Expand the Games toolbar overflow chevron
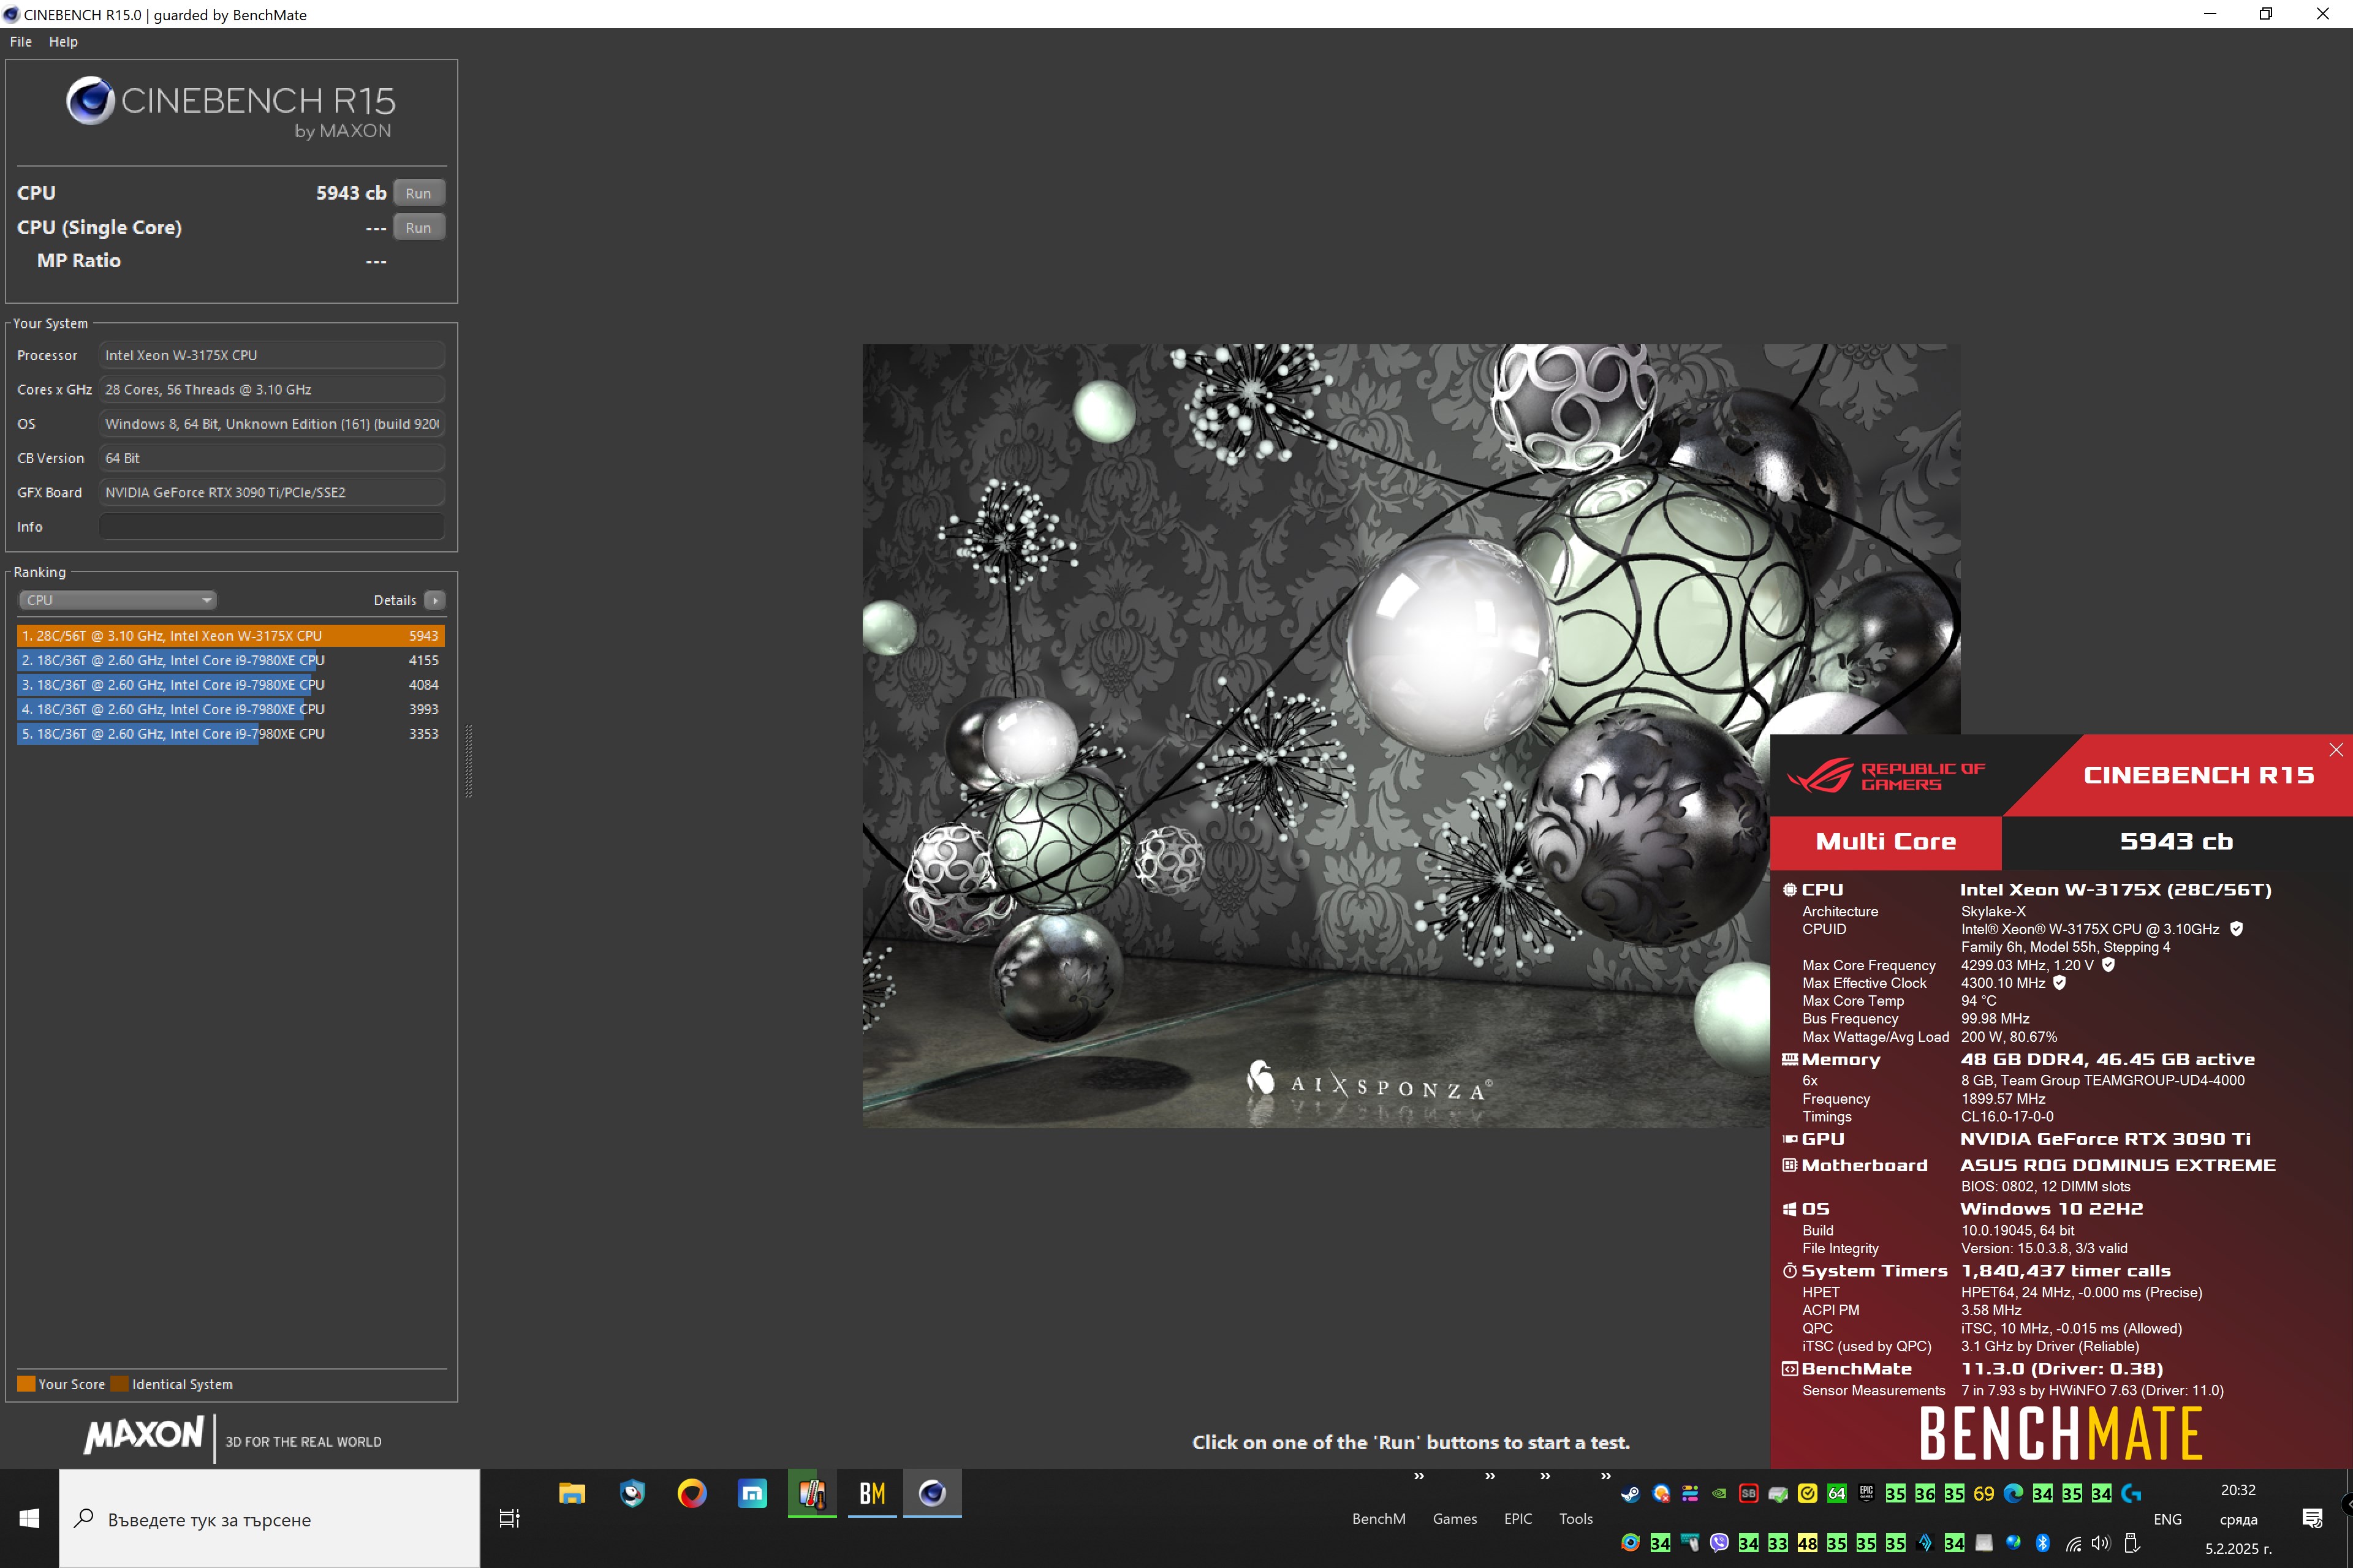The image size is (2353, 1568). (1490, 1476)
